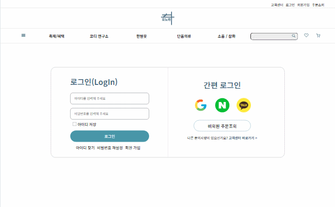The height and width of the screenshot is (207, 335).
Task: Sign in with KakaoTalk icon
Action: [244, 105]
